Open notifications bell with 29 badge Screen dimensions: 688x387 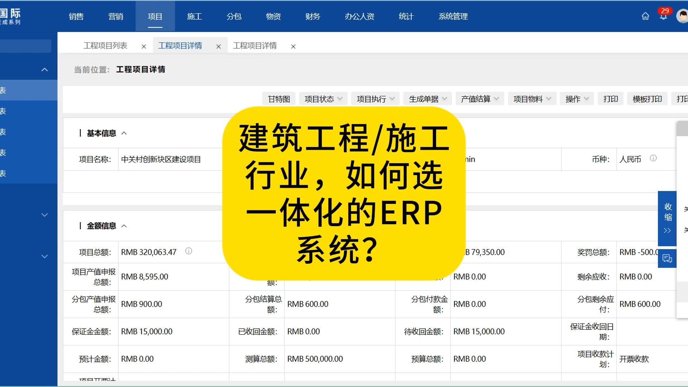(664, 15)
